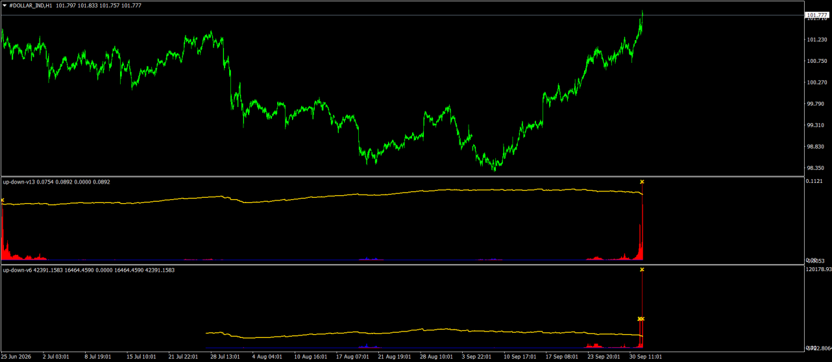Image resolution: width=832 pixels, height=362 pixels.
Task: Click the 98.350 price scale label
Action: point(815,168)
